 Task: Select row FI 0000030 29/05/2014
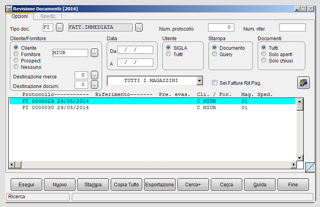(152, 107)
